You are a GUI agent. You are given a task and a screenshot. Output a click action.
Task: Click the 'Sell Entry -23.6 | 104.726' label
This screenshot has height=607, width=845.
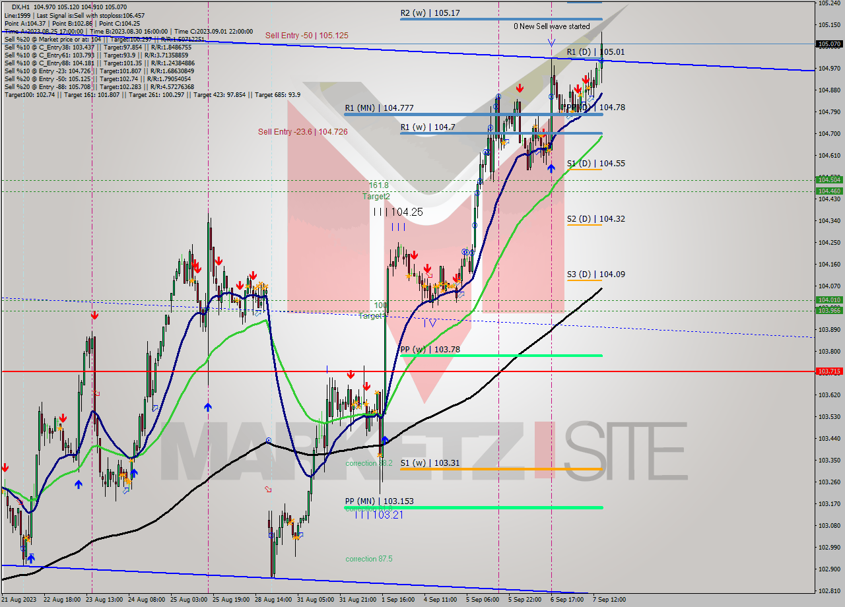click(x=302, y=132)
